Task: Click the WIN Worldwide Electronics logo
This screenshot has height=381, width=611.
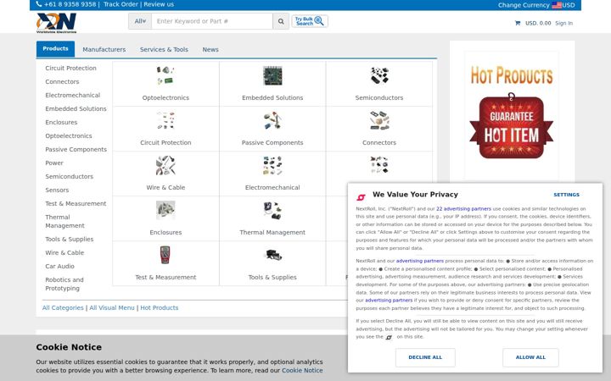Action: tap(57, 23)
